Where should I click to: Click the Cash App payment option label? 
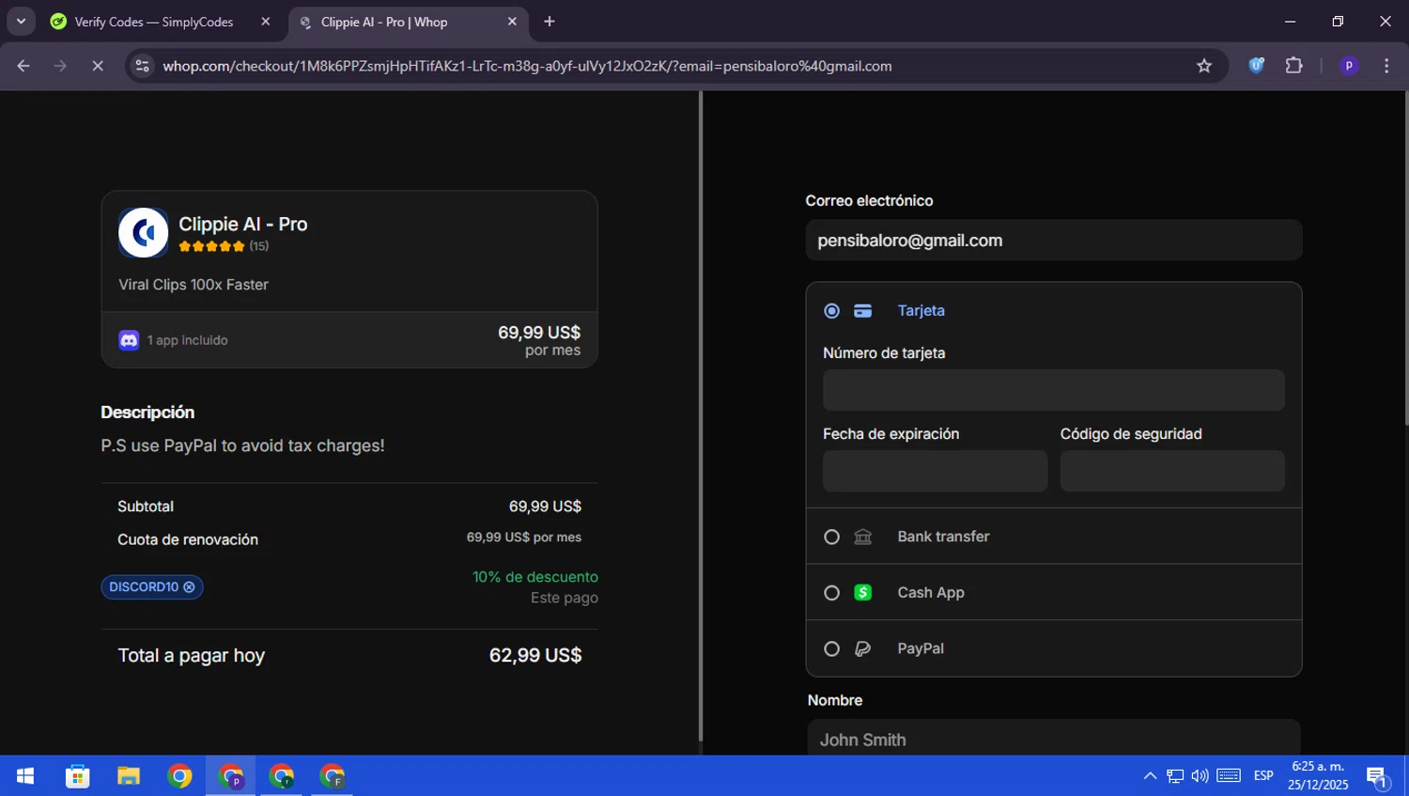click(x=931, y=593)
